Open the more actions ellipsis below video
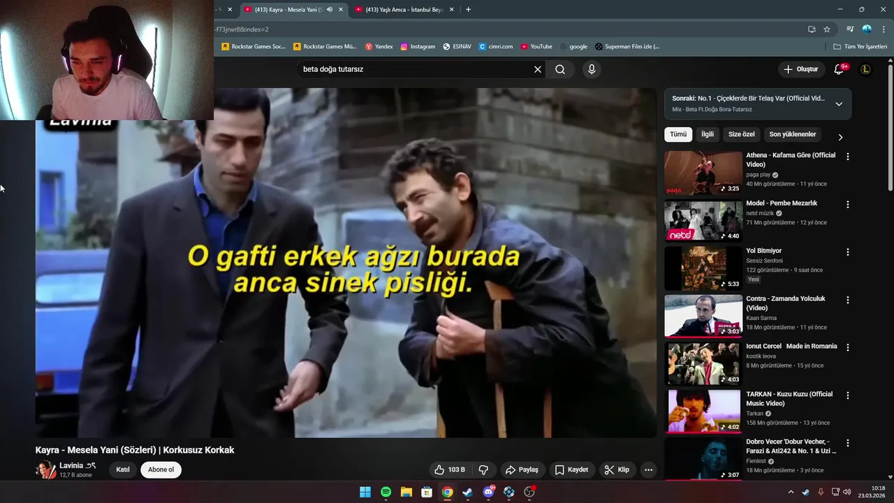The image size is (894, 503). coord(648,469)
